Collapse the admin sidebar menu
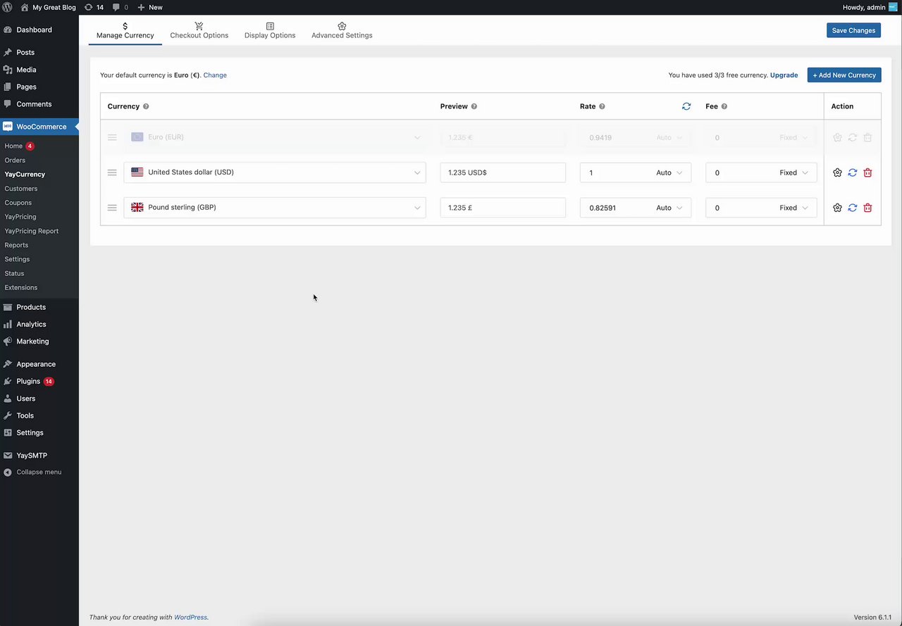This screenshot has height=626, width=902. (32, 472)
